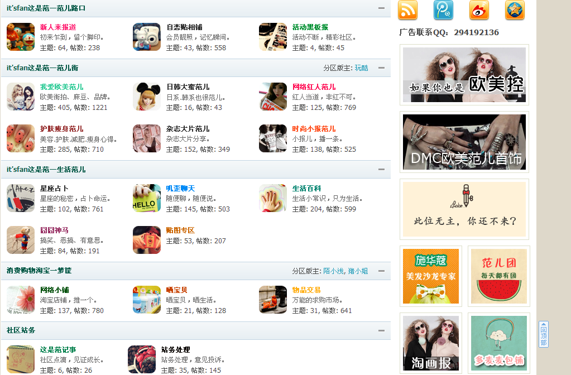Open the 施华蔻美发沙龙专家 ad
571x375 pixels.
coord(431,276)
